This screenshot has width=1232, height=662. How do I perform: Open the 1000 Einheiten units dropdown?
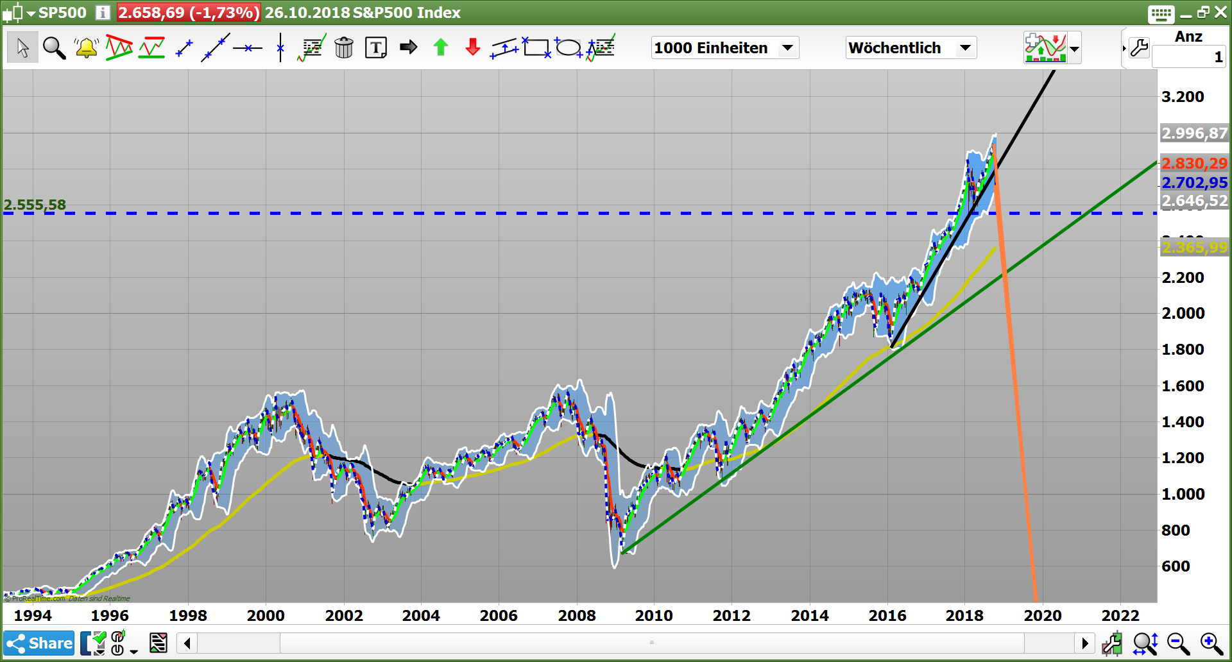[x=725, y=47]
